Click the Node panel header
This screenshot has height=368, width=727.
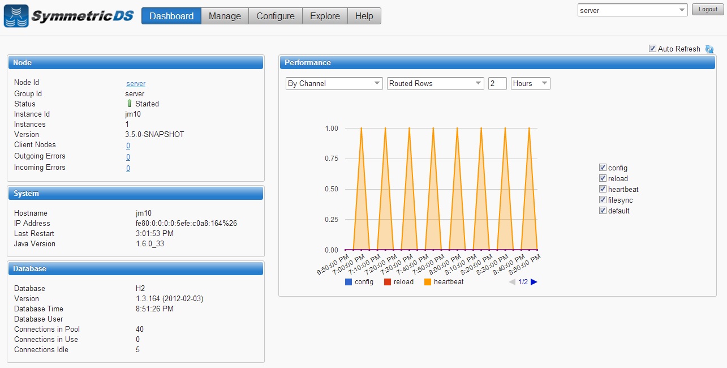(136, 62)
